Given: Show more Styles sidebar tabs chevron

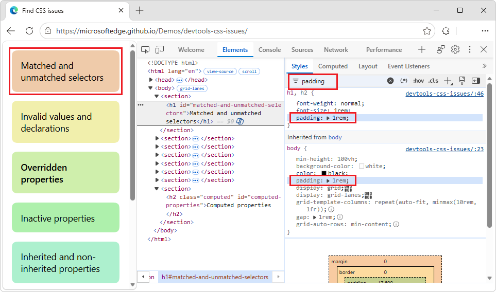Looking at the screenshot, I should [484, 66].
